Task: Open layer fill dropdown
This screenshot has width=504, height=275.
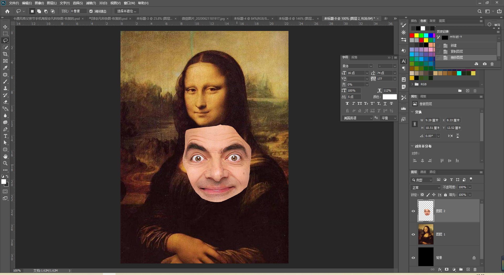Action: [470, 195]
